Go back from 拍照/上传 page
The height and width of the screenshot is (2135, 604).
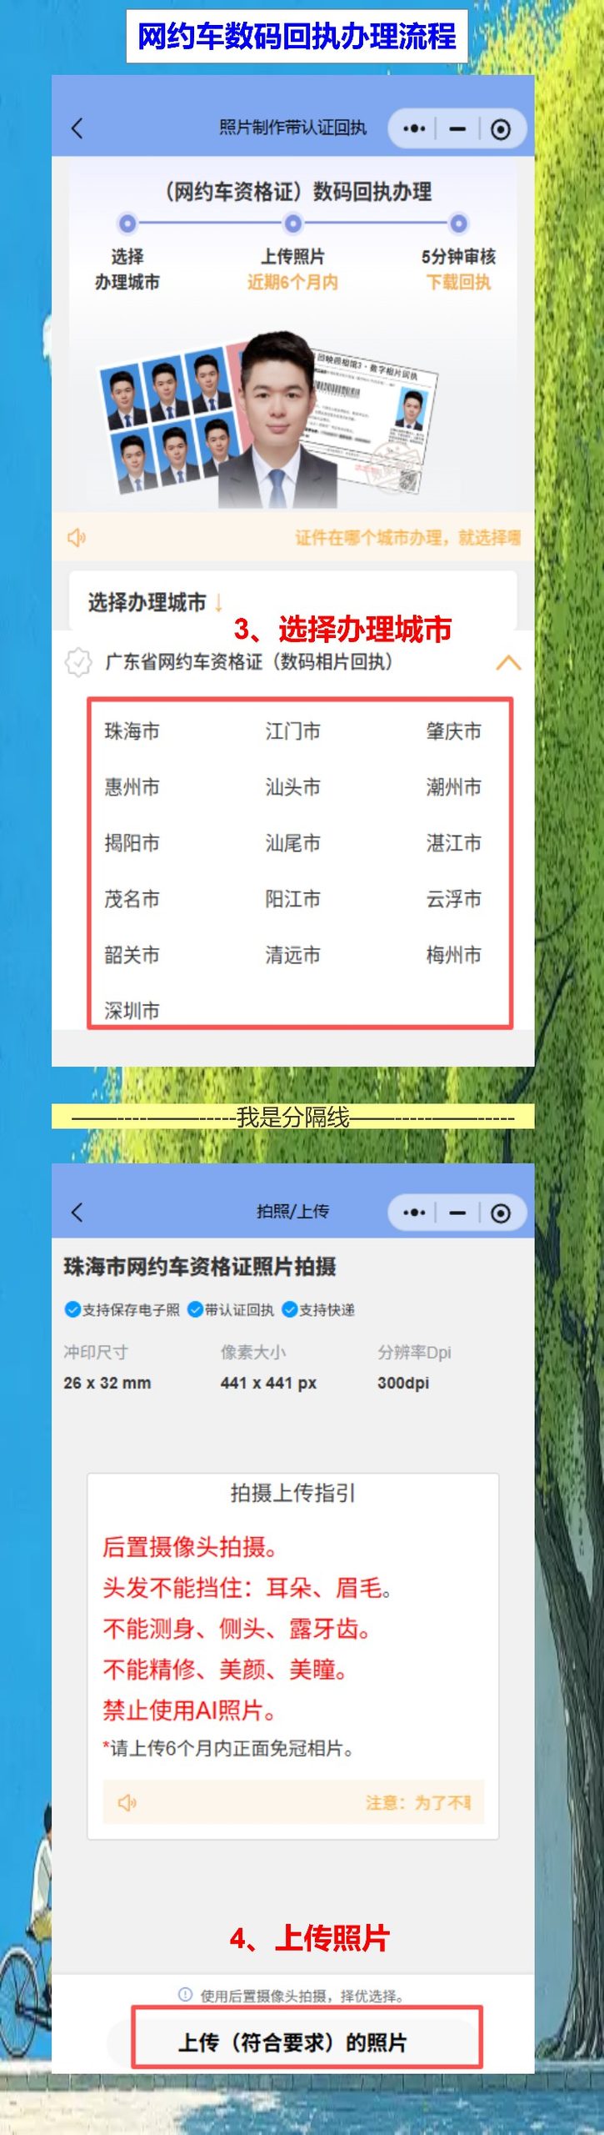click(x=77, y=1212)
